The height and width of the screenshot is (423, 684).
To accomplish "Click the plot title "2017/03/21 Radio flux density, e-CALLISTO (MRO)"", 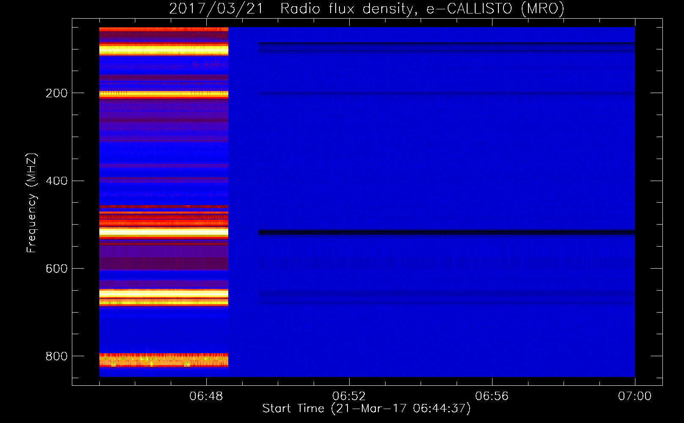I will coord(367,8).
